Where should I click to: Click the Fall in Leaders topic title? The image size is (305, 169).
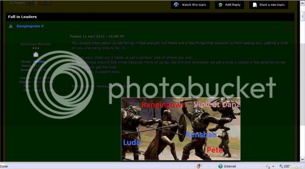click(x=22, y=17)
